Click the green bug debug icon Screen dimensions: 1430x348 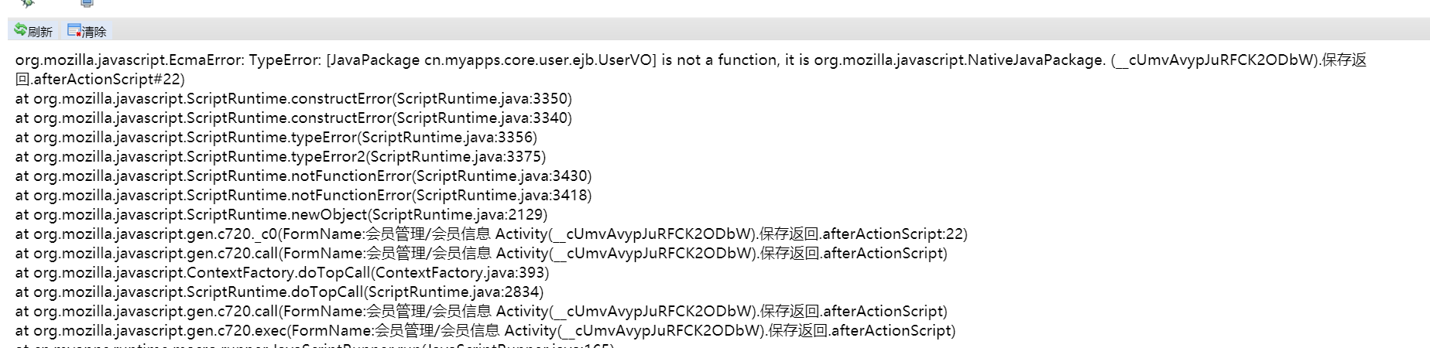[28, 3]
